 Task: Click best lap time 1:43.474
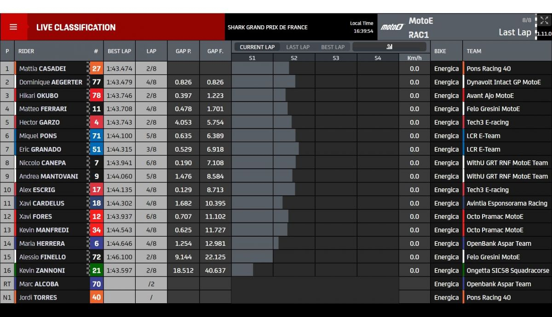(120, 68)
